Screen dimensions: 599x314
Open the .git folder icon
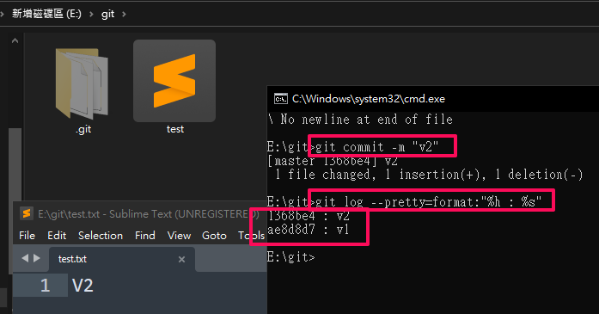tap(82, 83)
